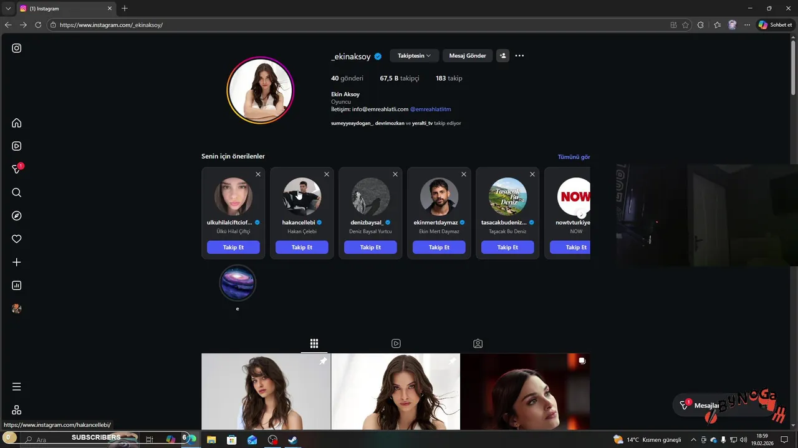Open the Meta apps icon in sidebar
The width and height of the screenshot is (798, 448).
[17, 410]
